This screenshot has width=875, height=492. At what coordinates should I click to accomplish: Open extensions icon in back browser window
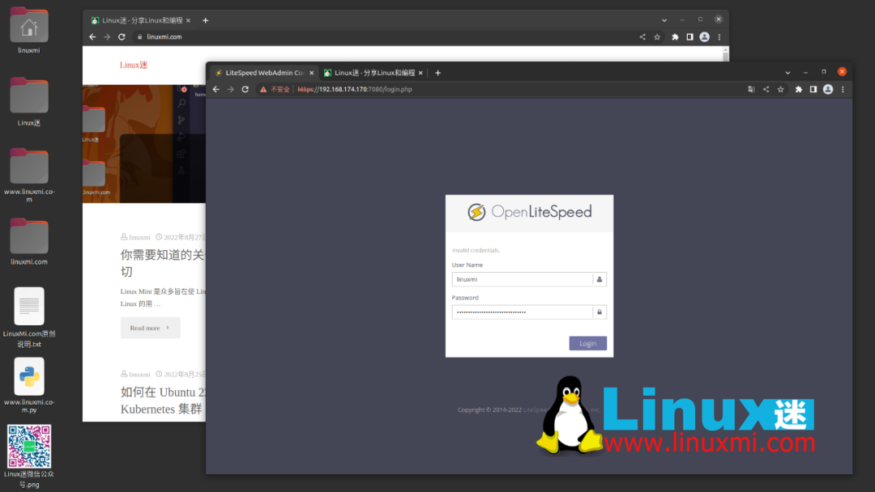(x=675, y=36)
